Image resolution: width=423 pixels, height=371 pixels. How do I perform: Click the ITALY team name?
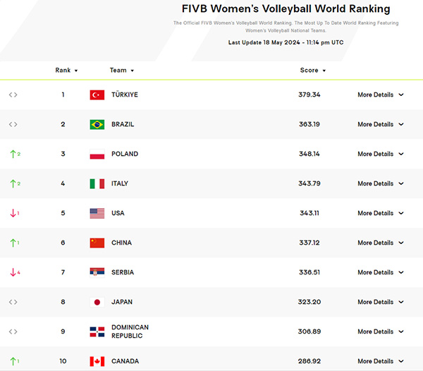[x=120, y=183]
